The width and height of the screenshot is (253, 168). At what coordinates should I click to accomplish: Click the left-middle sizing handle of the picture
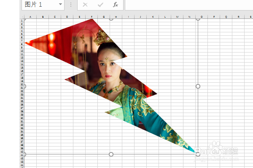pyautogui.click(x=25, y=87)
